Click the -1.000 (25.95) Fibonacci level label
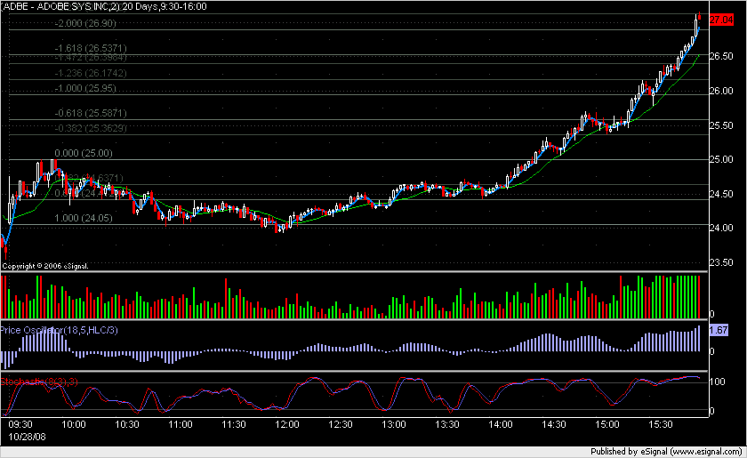The width and height of the screenshot is (747, 458). pos(85,89)
